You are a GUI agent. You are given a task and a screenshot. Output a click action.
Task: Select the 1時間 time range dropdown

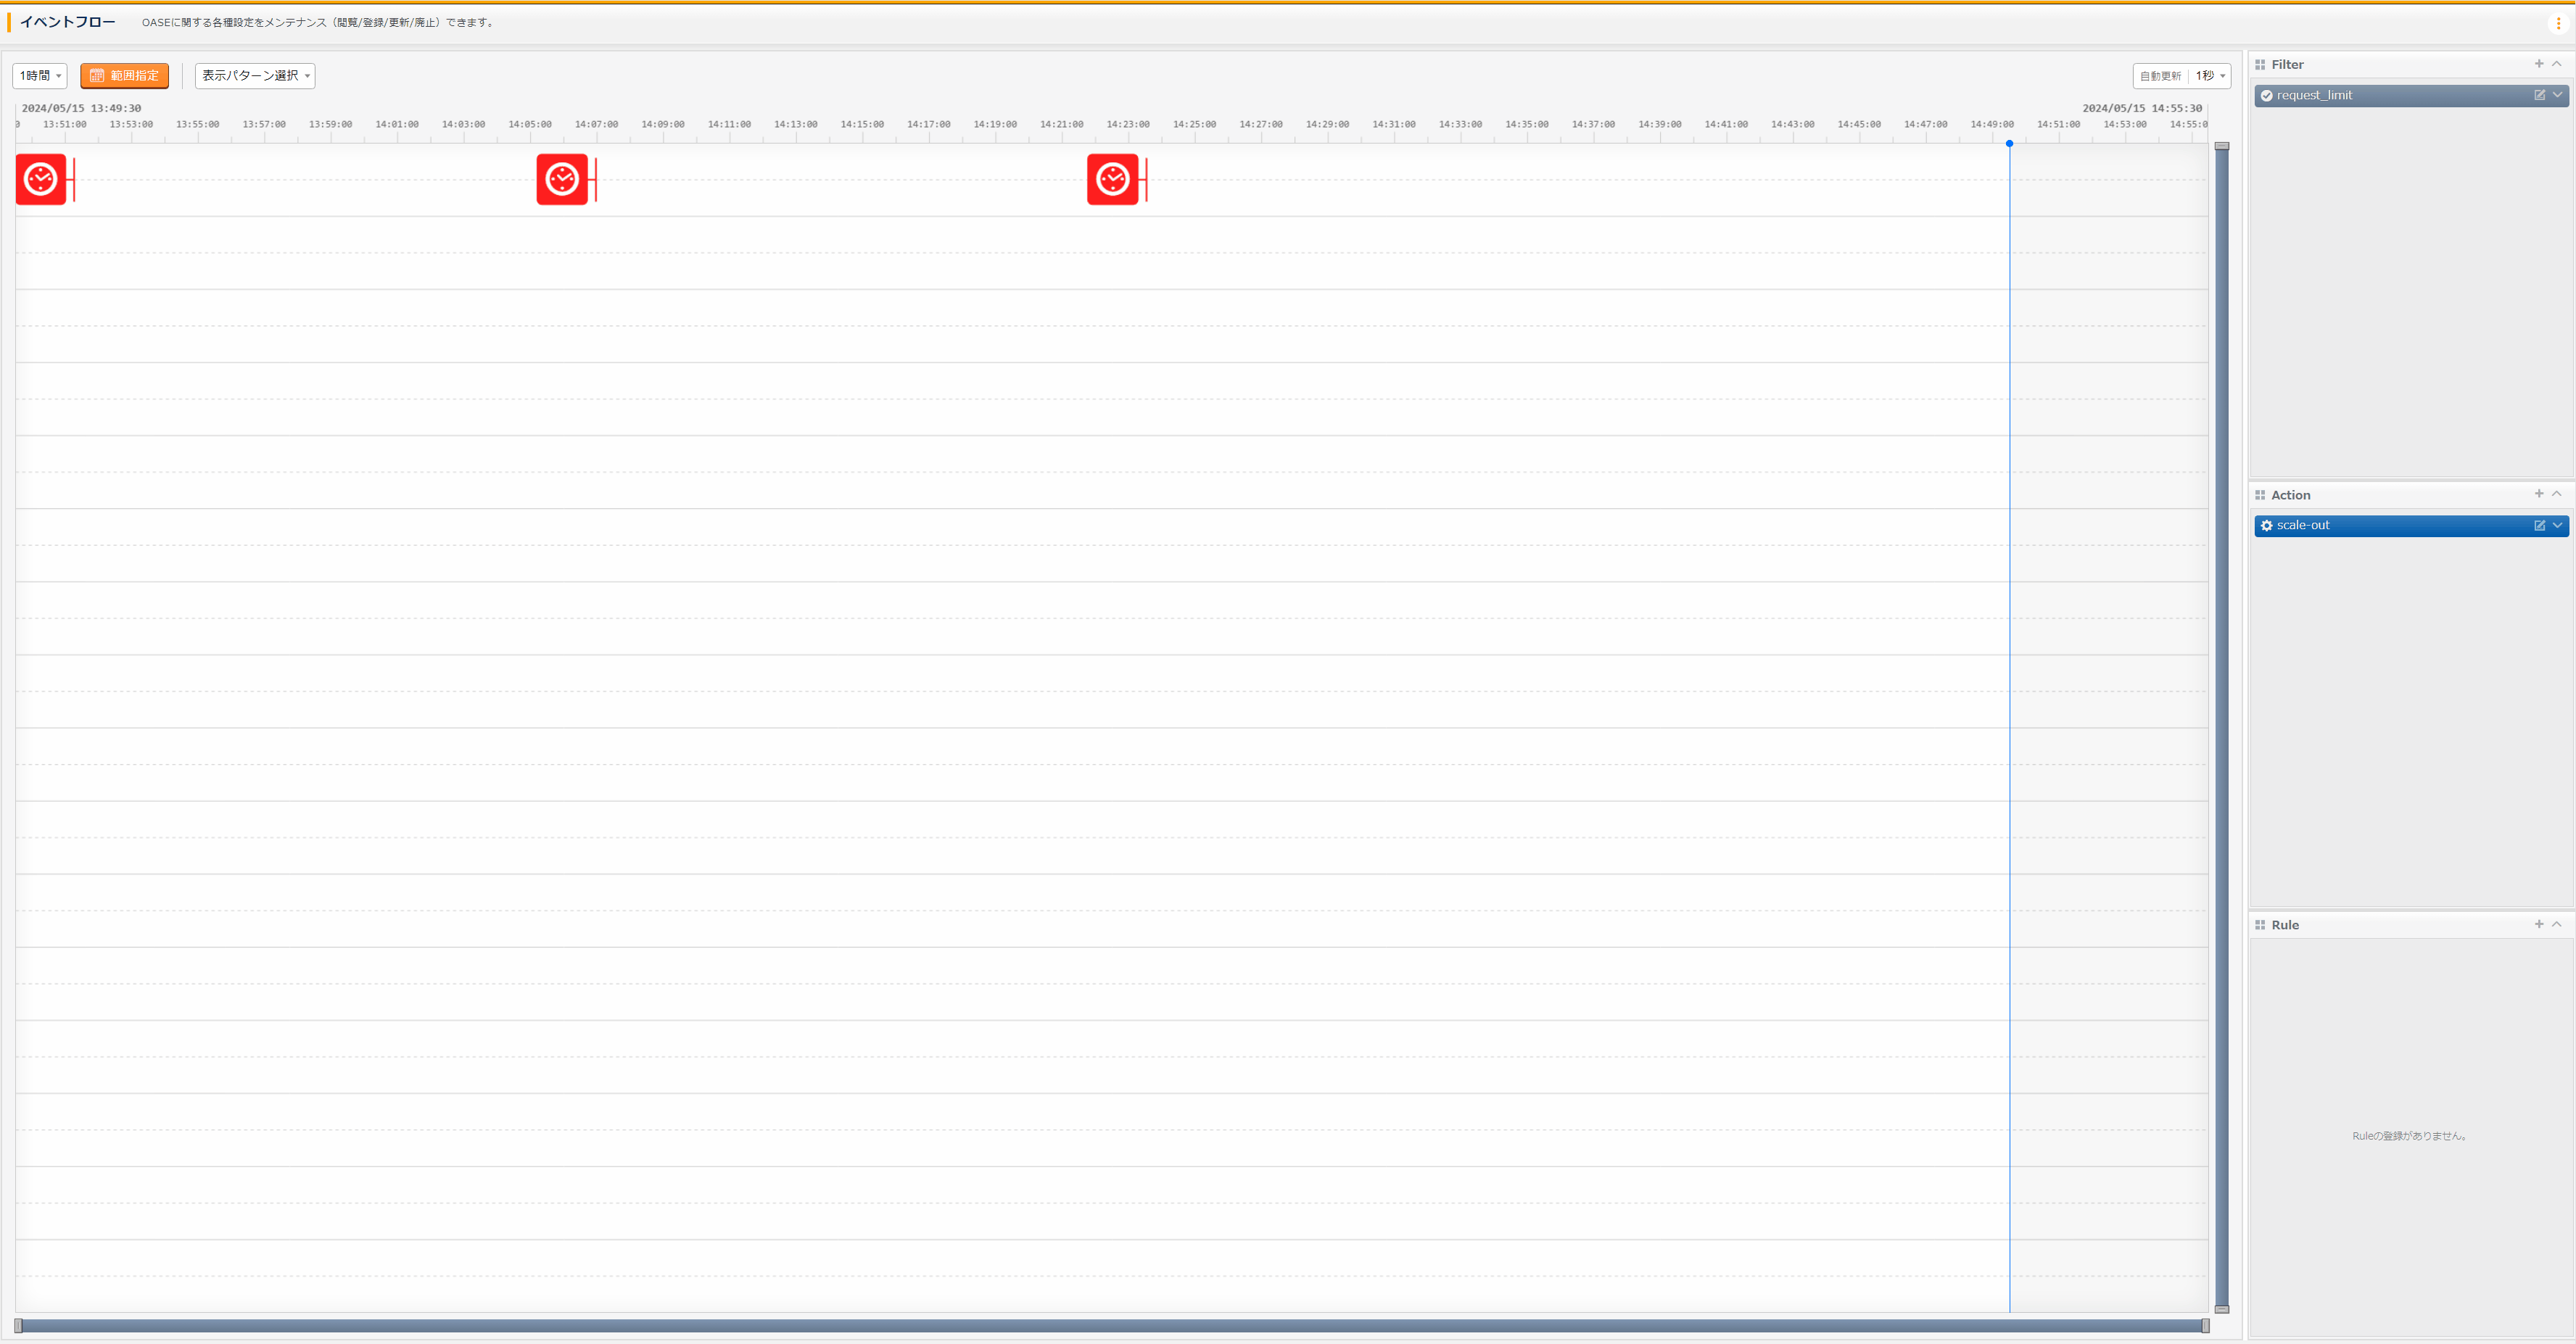39,75
